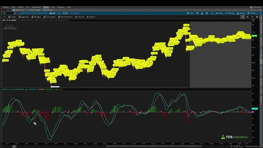Switch to the Product Depth sub-tab
The image size is (263, 148).
click(x=34, y=10)
